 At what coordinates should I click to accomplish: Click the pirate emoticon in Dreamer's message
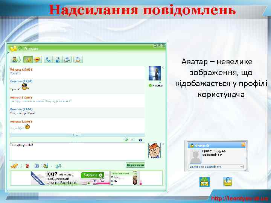click(26, 87)
